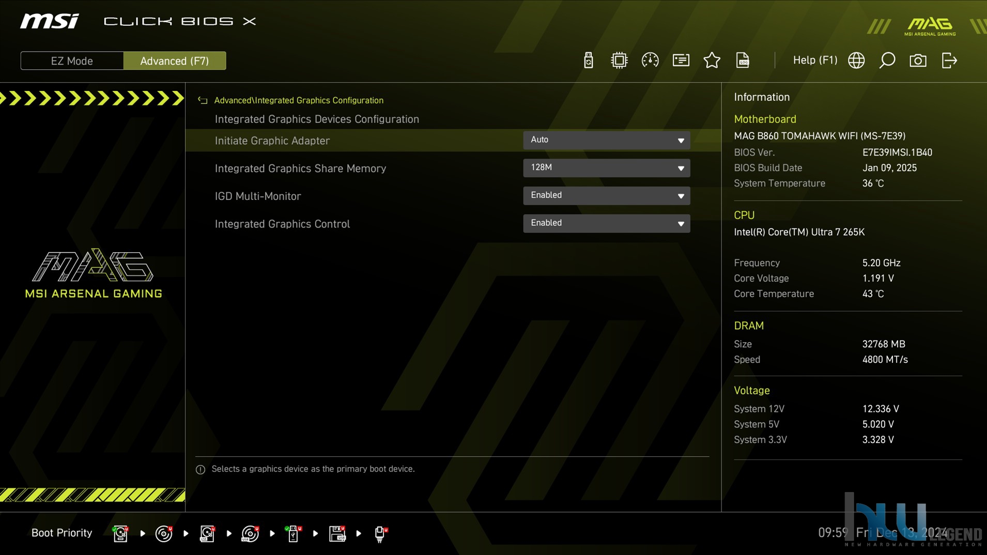Select the USB floppy boot device icon
The image size is (987, 555).
click(x=337, y=533)
